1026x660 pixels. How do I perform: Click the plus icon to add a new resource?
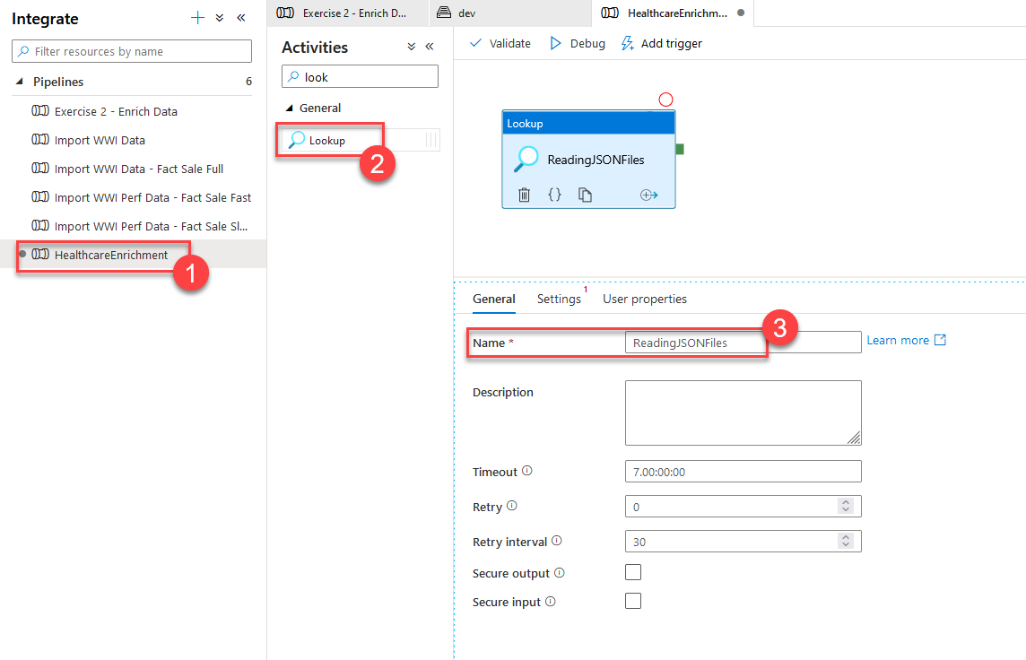tap(198, 18)
